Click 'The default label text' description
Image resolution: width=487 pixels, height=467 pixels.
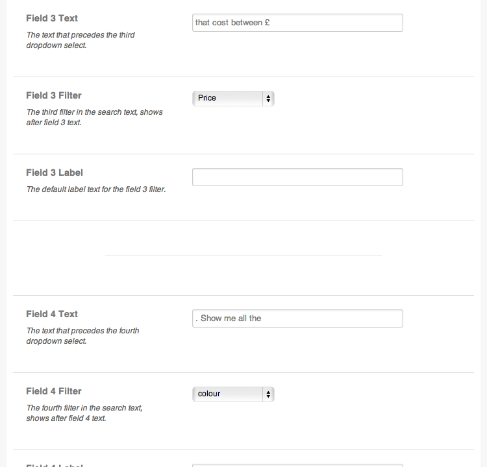[x=96, y=189]
